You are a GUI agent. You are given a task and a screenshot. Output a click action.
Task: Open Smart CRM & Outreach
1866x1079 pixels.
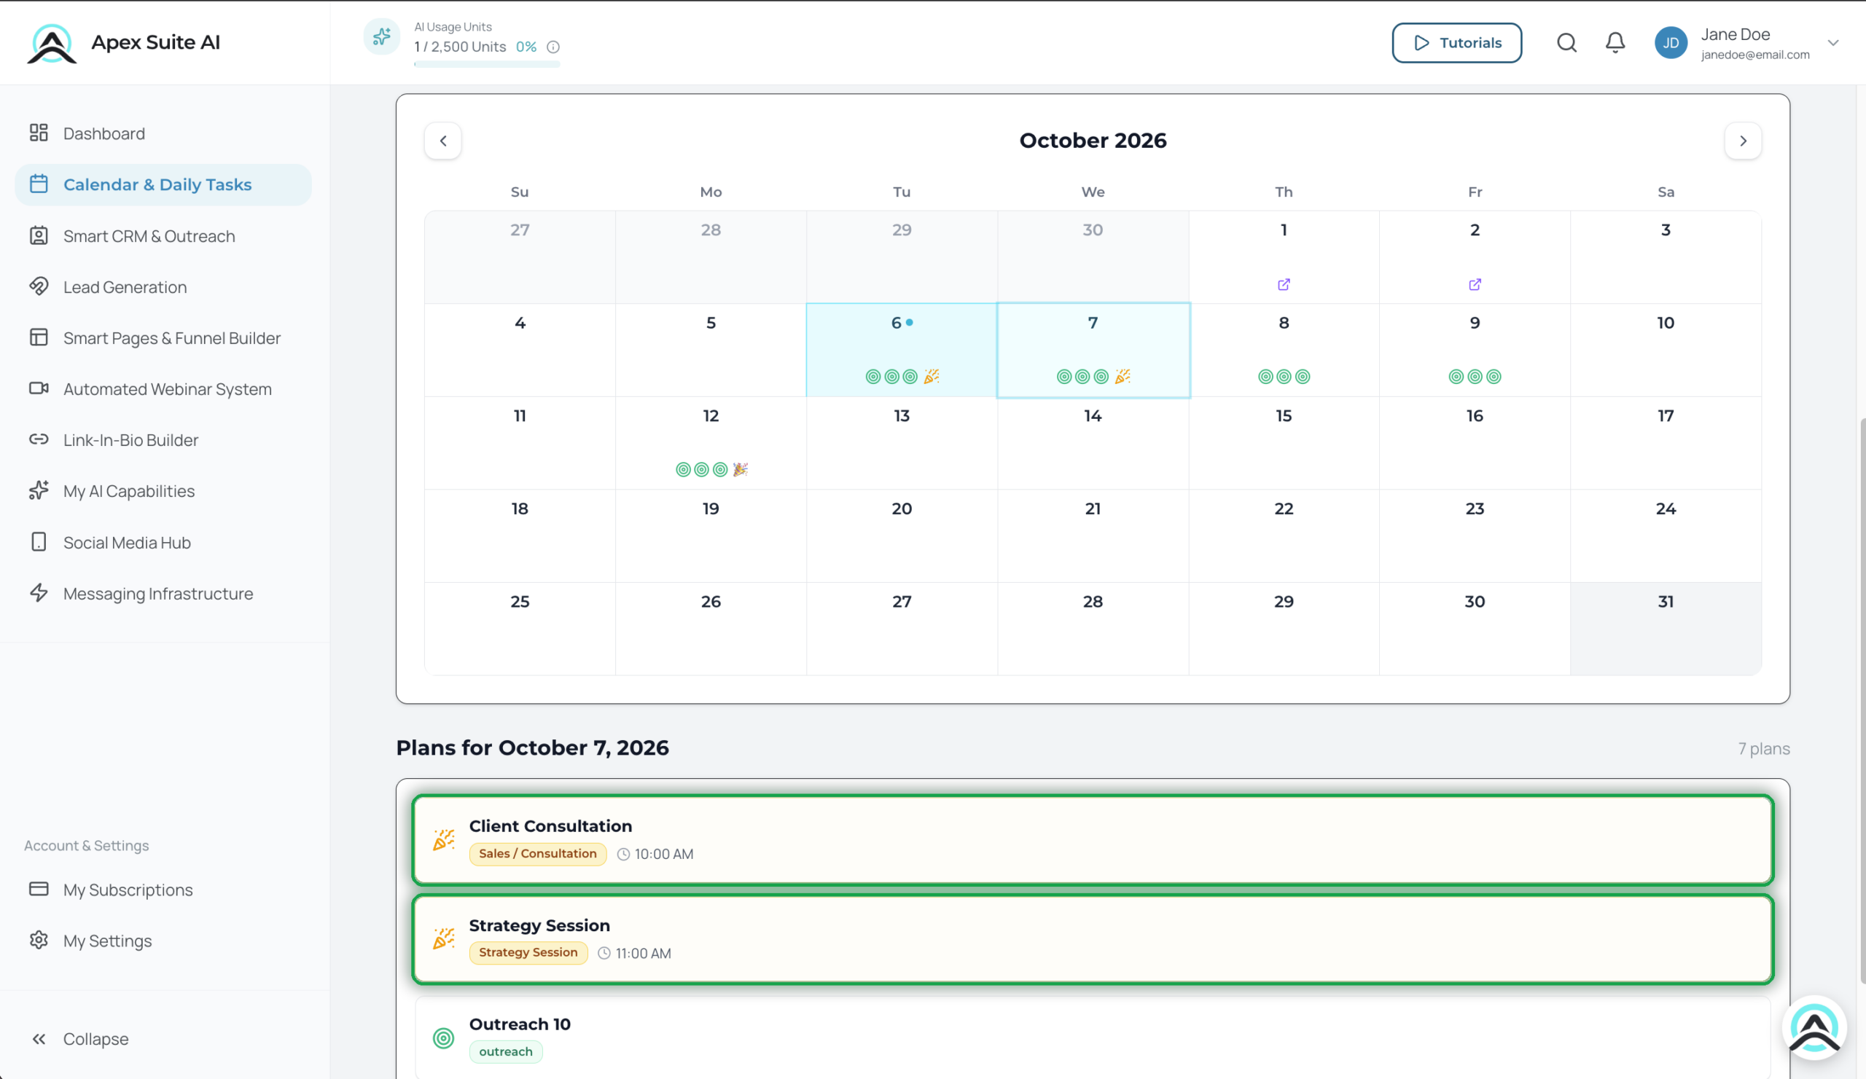[163, 236]
